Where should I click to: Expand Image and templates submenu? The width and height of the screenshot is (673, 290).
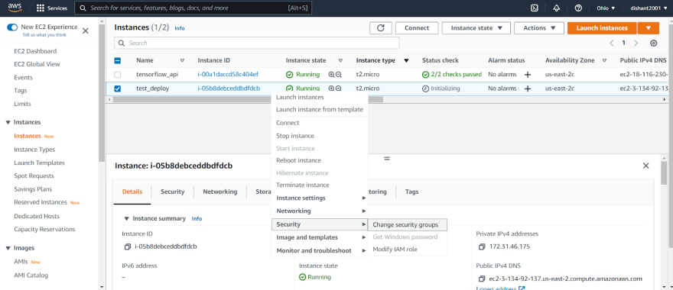(x=320, y=237)
